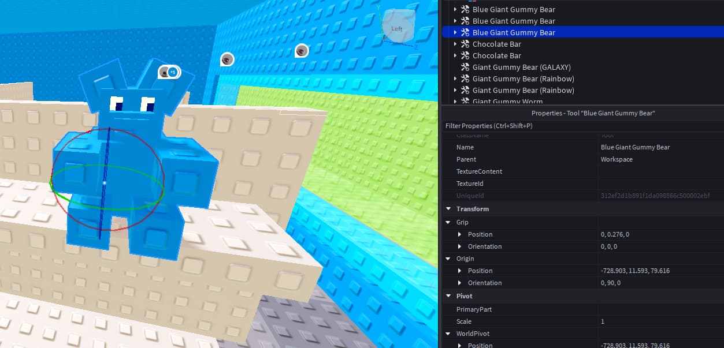Viewport: 724px width, 348px height.
Task: Expand the selected "Blue Giant Gummy Bear" item
Action: pos(454,32)
